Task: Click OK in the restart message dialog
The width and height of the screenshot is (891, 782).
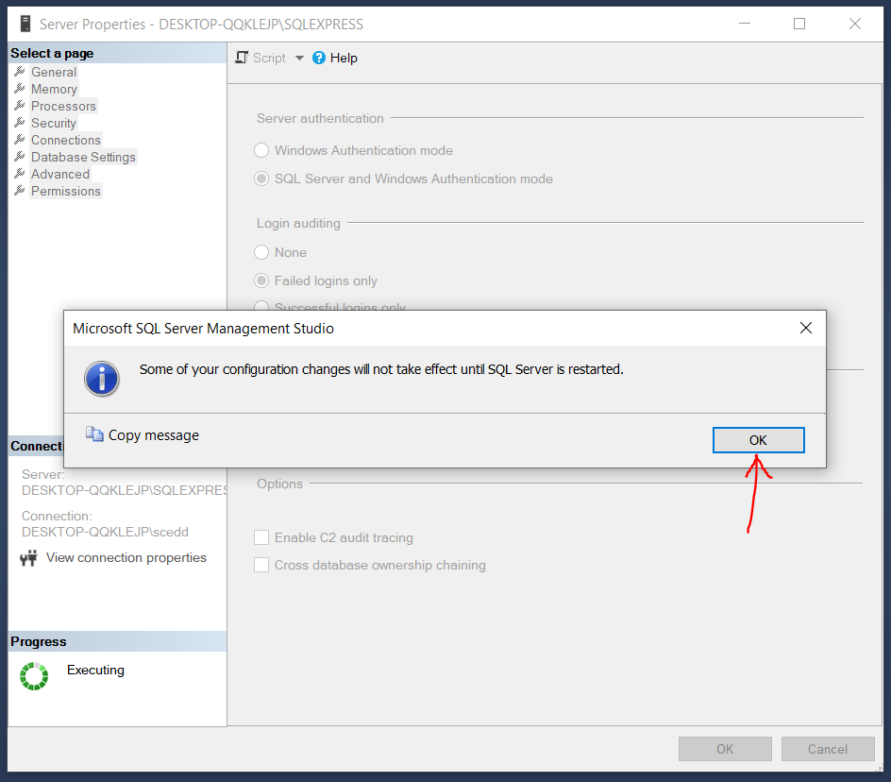Action: [x=758, y=439]
